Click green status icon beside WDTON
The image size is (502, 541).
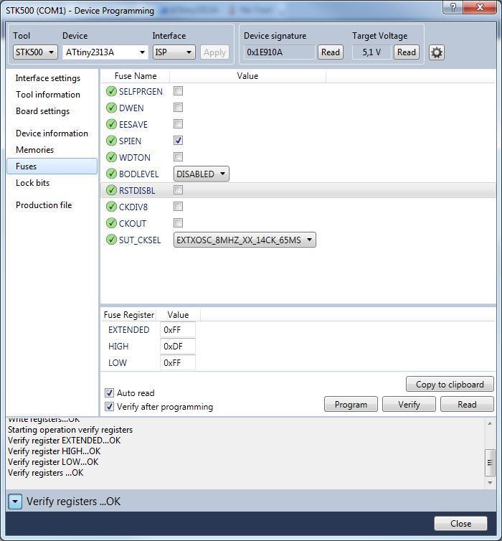point(111,157)
